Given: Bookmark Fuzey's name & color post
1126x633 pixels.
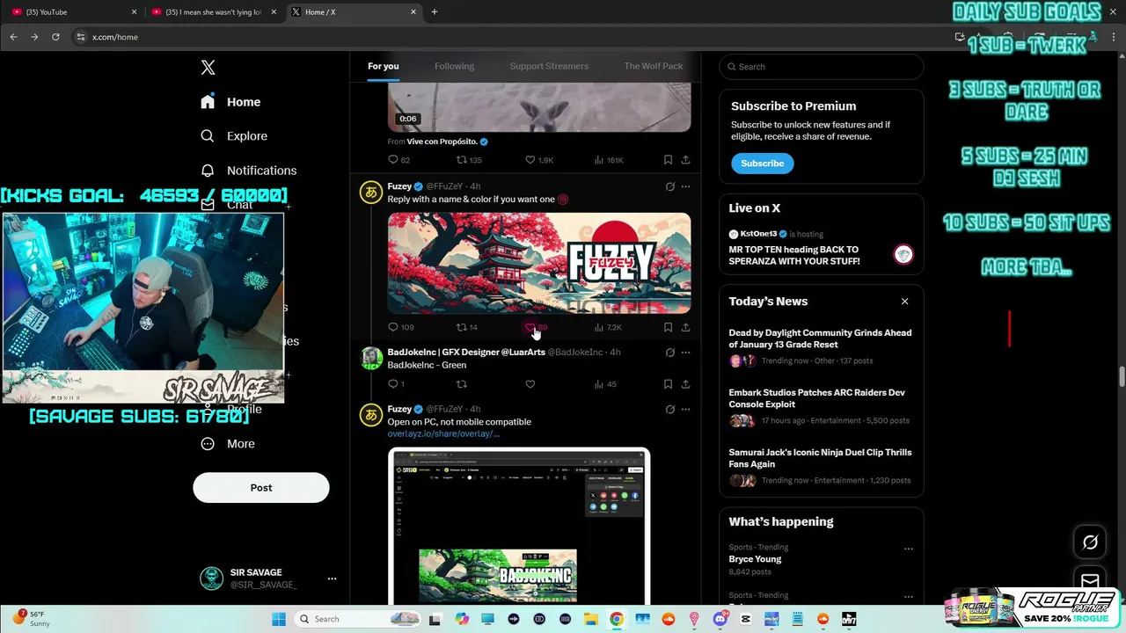Looking at the screenshot, I should 668,327.
